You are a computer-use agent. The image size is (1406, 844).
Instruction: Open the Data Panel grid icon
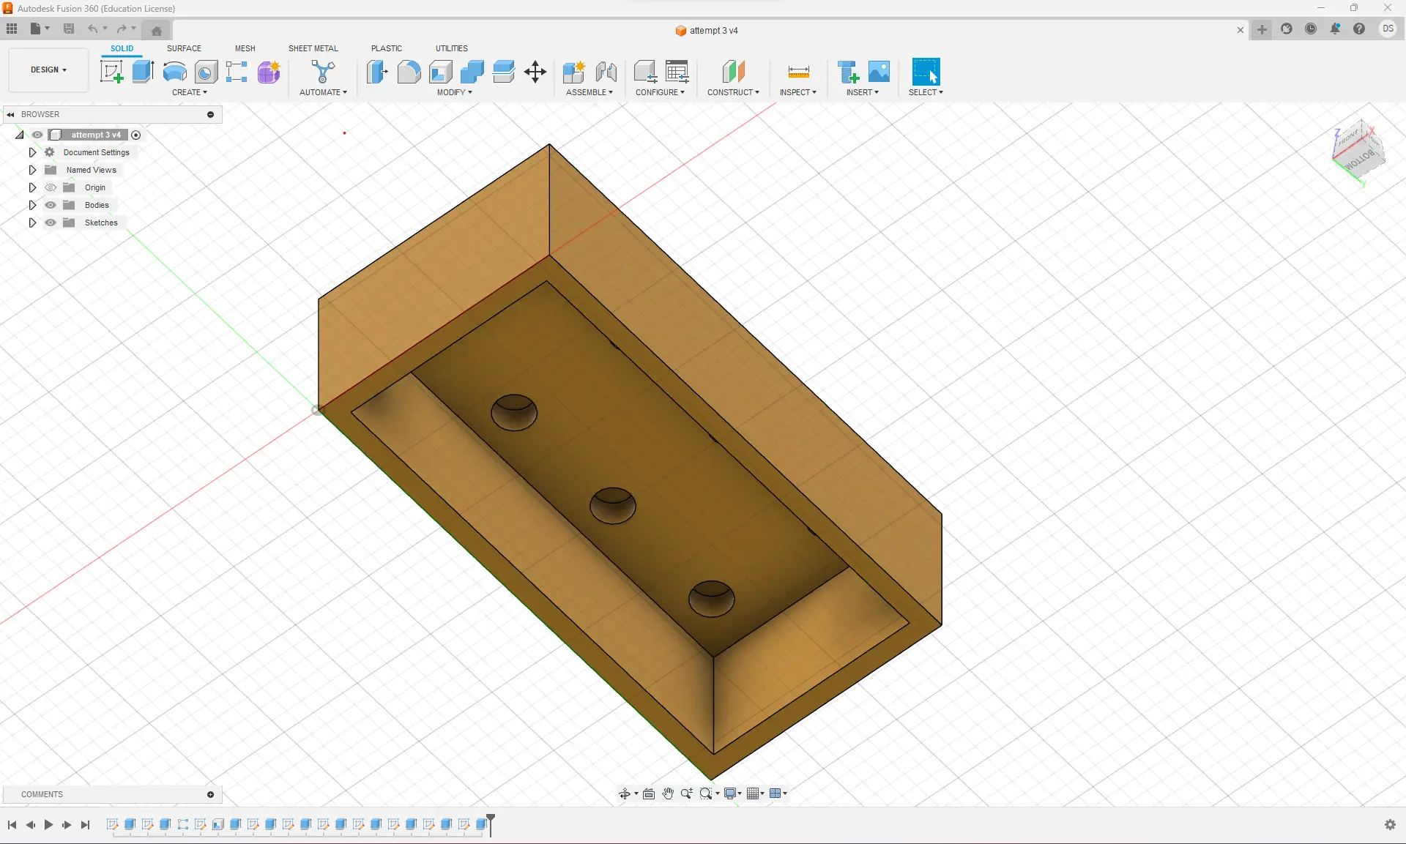12,29
